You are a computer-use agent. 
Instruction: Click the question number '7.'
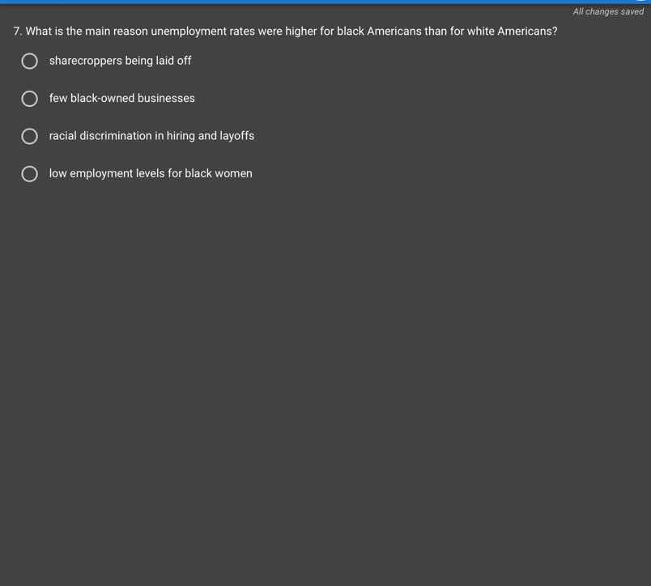pyautogui.click(x=18, y=32)
